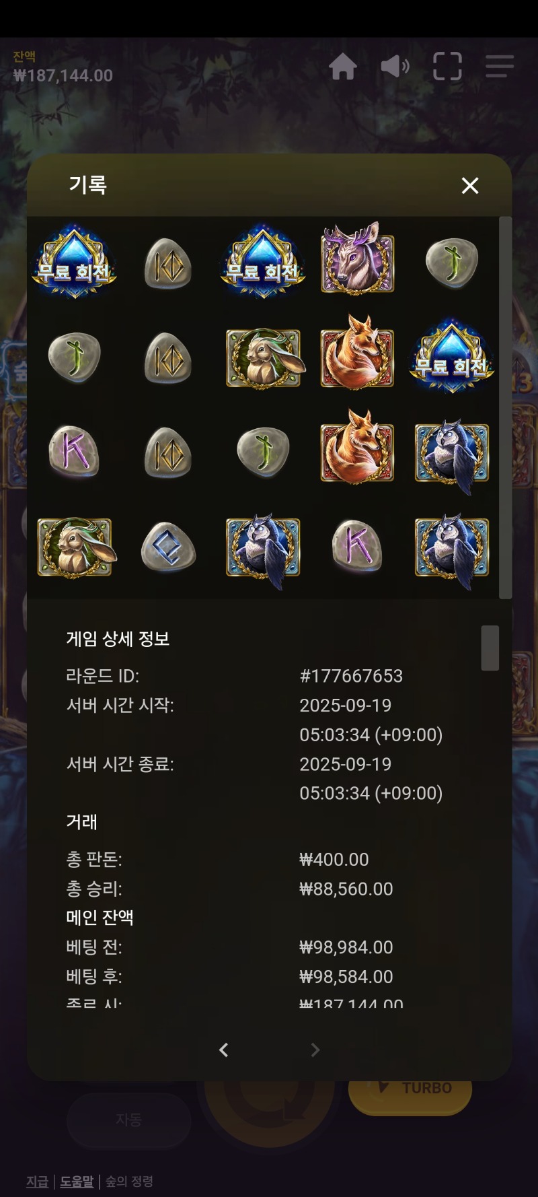Toggle the TURBO button
The width and height of the screenshot is (538, 1197).
(410, 1093)
